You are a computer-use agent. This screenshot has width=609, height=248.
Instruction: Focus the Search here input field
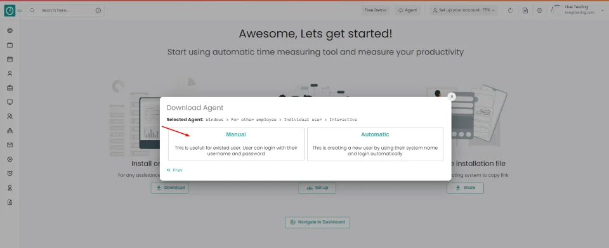click(66, 11)
